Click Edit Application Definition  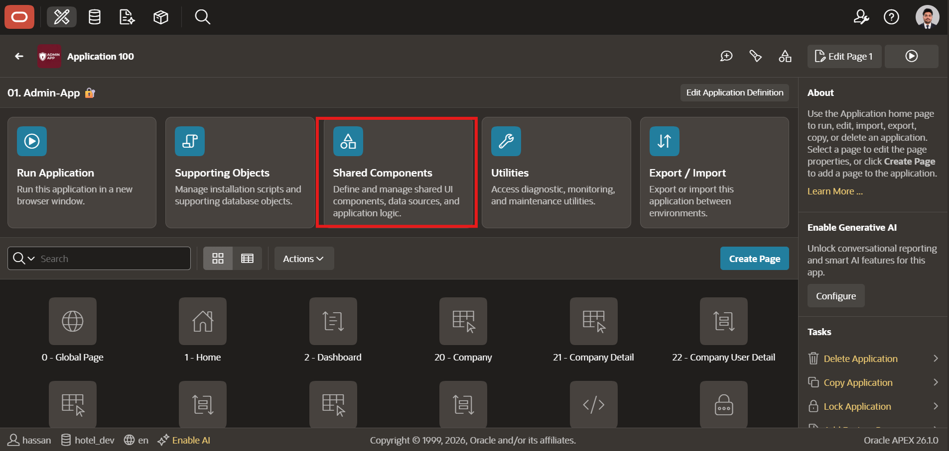[x=735, y=92]
